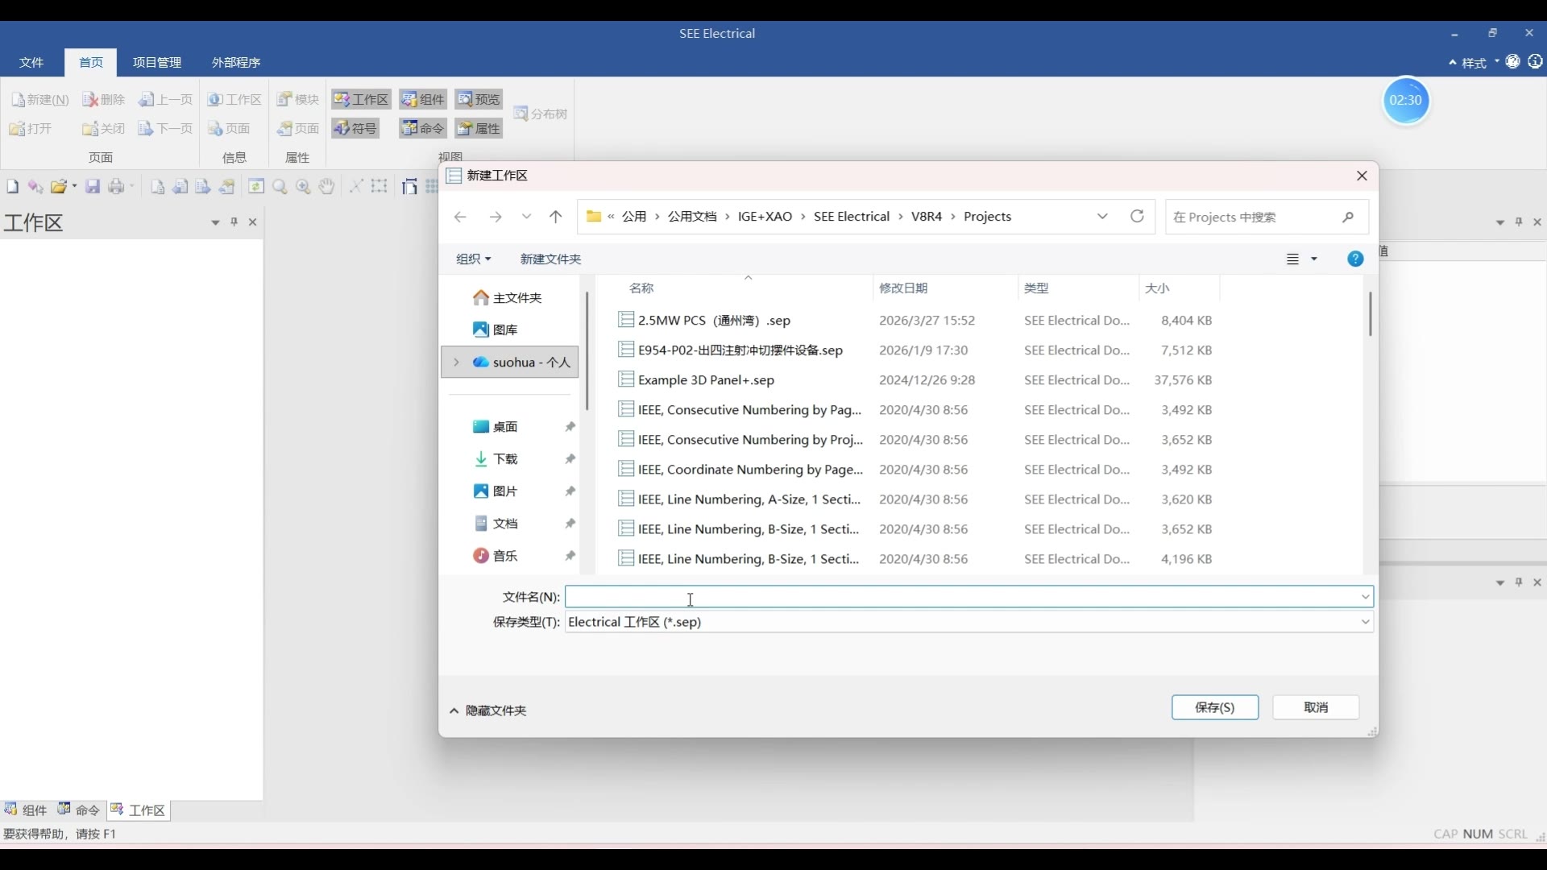
Task: Click the new document icon in quick toolbar
Action: point(12,187)
